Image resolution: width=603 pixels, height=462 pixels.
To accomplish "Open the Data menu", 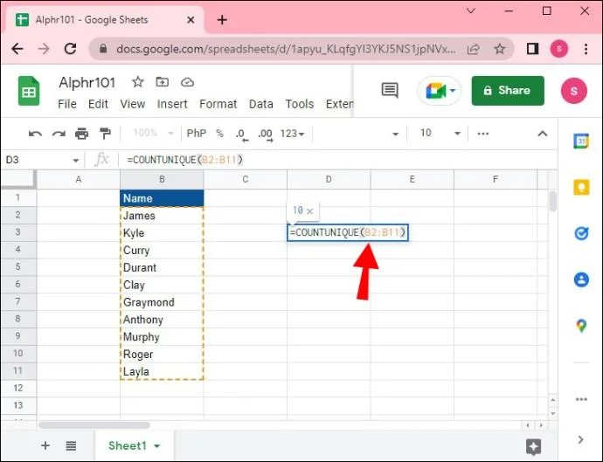I will click(260, 104).
